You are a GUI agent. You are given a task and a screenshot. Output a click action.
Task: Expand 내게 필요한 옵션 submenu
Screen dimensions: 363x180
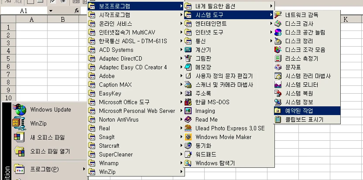point(229,6)
